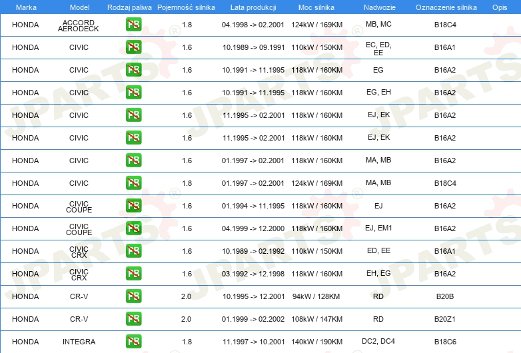
Task: Click the Moc silnika column header
Action: (x=316, y=7)
